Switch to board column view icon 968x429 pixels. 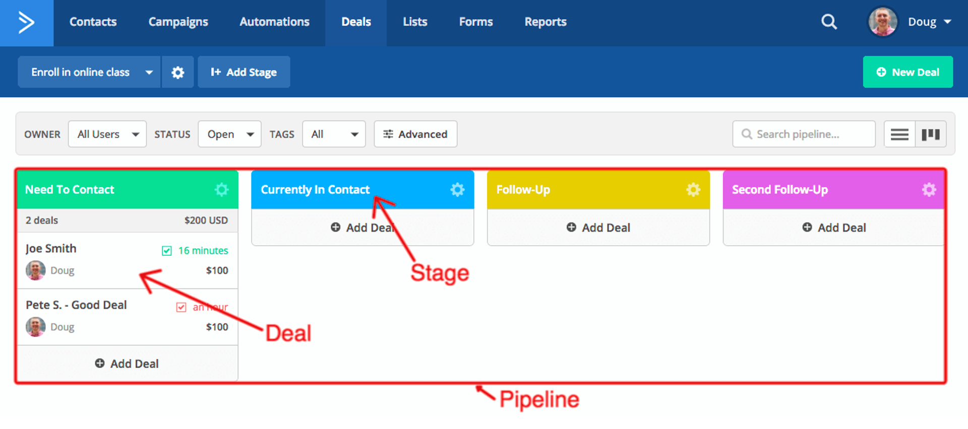click(x=931, y=134)
